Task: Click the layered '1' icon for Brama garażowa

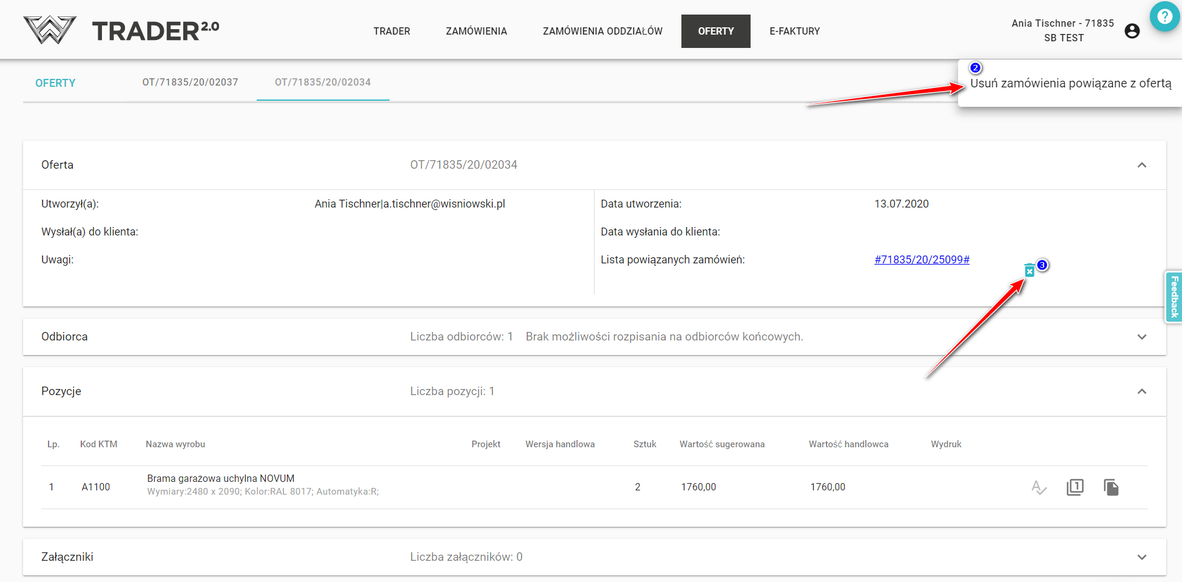Action: pyautogui.click(x=1075, y=487)
